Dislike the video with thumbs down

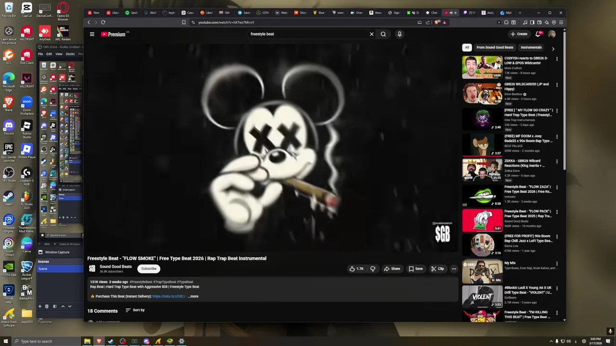click(x=372, y=269)
